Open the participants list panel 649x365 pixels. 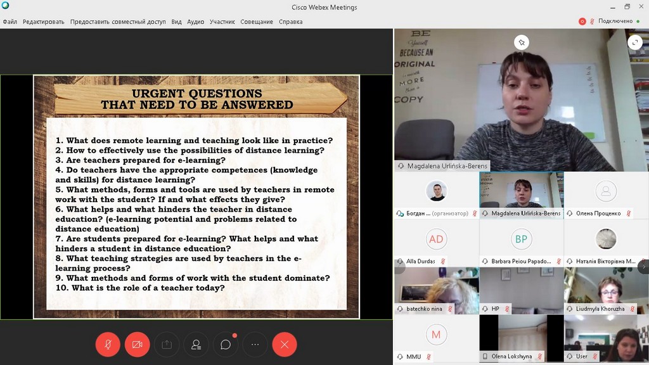pyautogui.click(x=196, y=345)
